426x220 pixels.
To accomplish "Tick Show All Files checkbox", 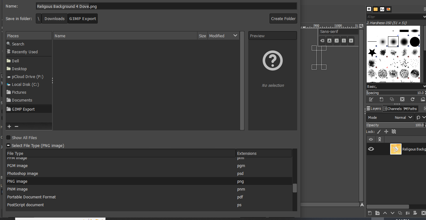I will coord(8,138).
